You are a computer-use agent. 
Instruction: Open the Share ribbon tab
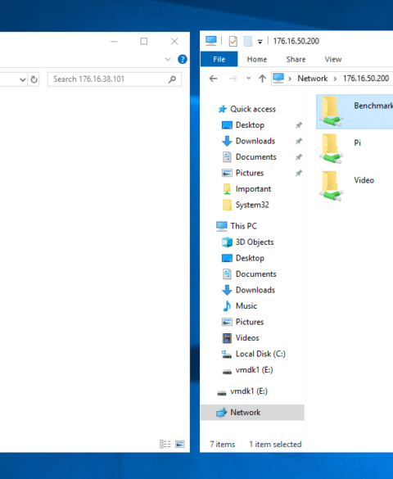point(296,59)
